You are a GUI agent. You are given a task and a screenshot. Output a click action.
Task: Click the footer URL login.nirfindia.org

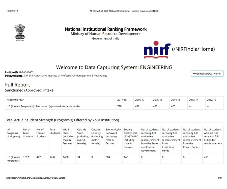pyautogui.click(x=36, y=178)
